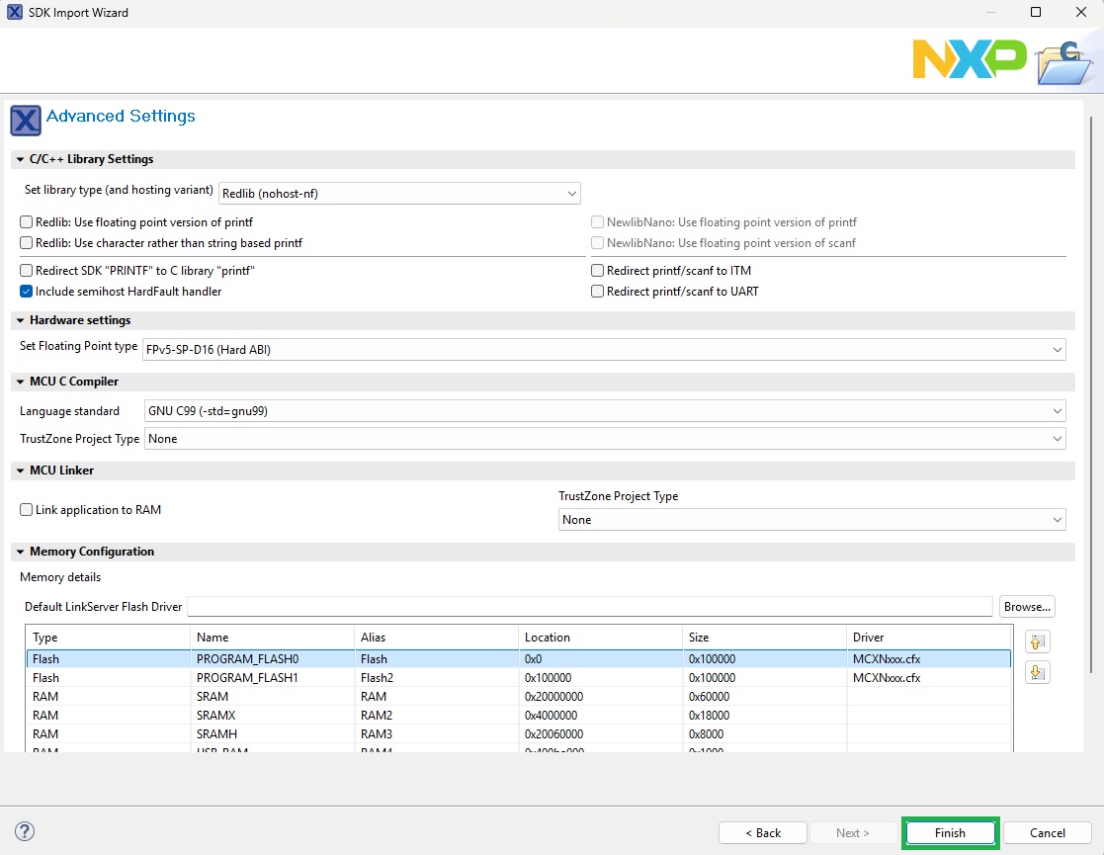Check Redlib floating point printf option
This screenshot has height=855, width=1104.
pyautogui.click(x=25, y=221)
